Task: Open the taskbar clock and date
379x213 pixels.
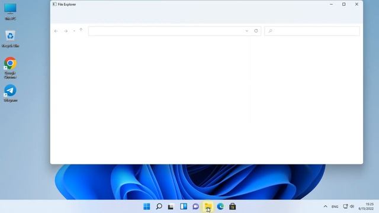Action: (x=366, y=206)
